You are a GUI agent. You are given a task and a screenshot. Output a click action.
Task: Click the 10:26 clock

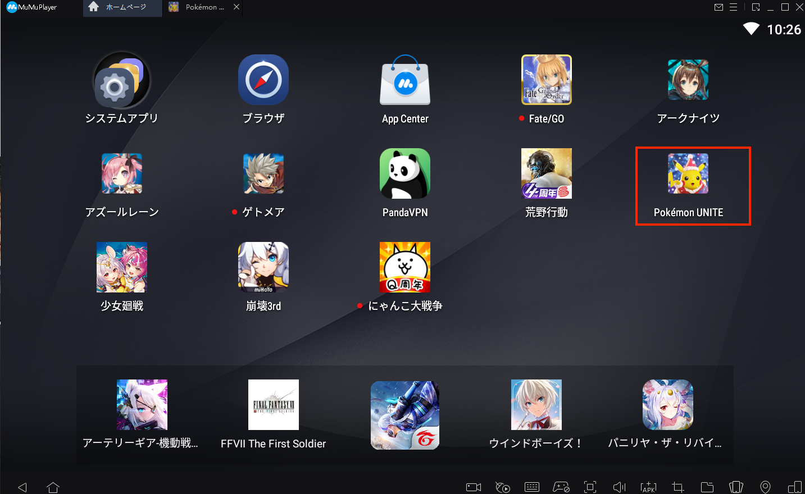point(784,30)
